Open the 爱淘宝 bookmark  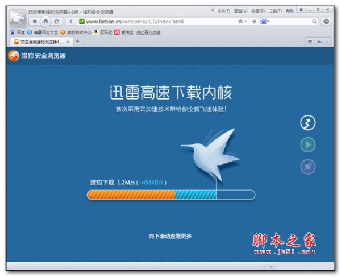click(124, 32)
